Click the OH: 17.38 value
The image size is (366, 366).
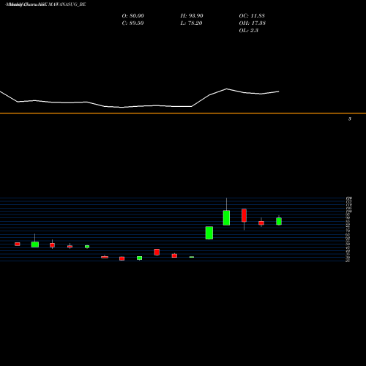click(x=253, y=23)
